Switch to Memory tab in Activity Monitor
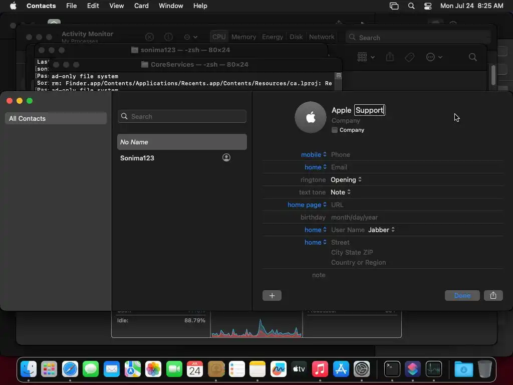The image size is (513, 385). (244, 37)
